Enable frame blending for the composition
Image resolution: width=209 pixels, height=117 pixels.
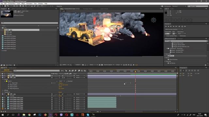(x=72, y=71)
